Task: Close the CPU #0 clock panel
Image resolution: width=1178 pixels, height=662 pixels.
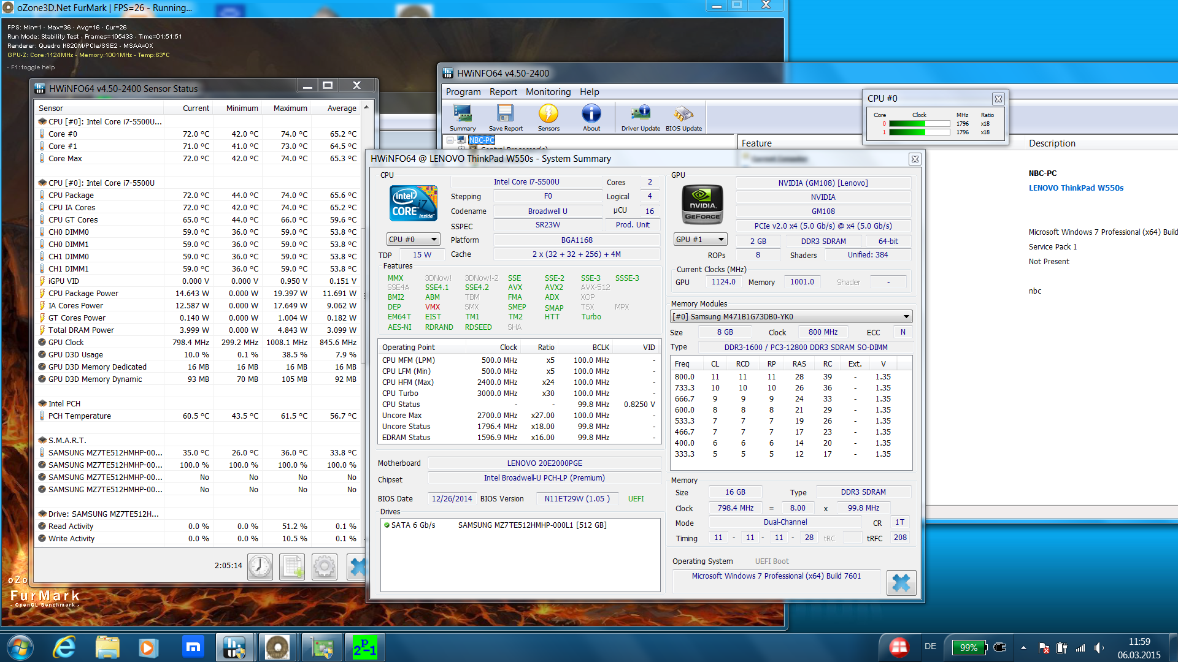Action: point(998,99)
